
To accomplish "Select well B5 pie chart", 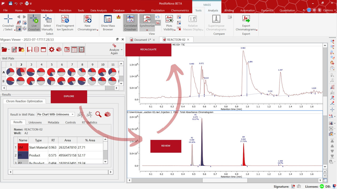I will (52, 81).
